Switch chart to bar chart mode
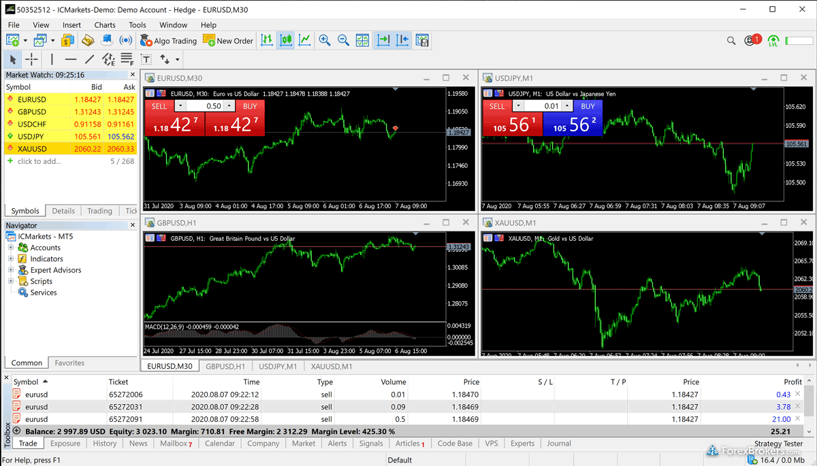The width and height of the screenshot is (817, 466). point(267,41)
